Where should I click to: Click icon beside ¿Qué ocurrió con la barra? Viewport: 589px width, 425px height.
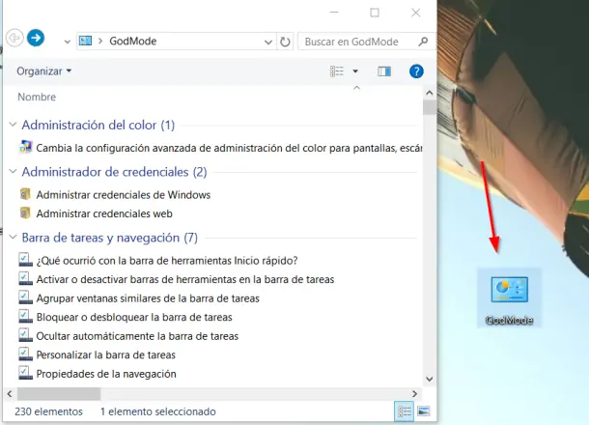25,260
